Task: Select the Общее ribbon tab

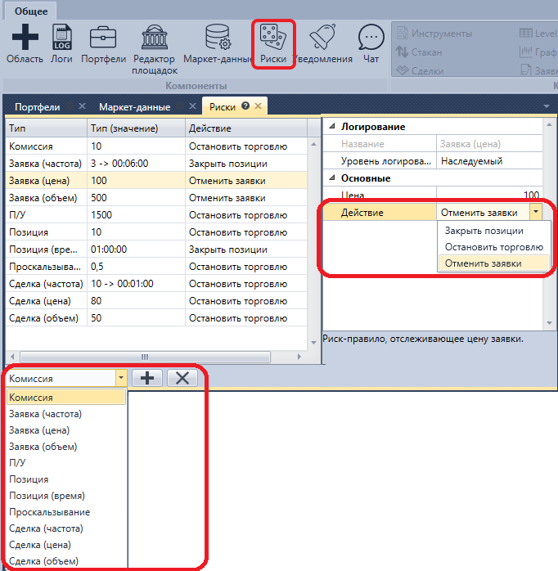Action: pyautogui.click(x=31, y=11)
